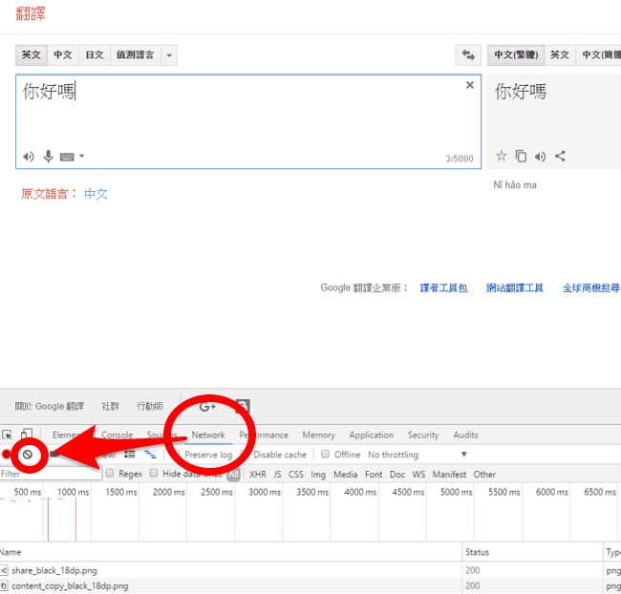Open 行動版 footer link
This screenshot has width=621, height=594.
150,406
